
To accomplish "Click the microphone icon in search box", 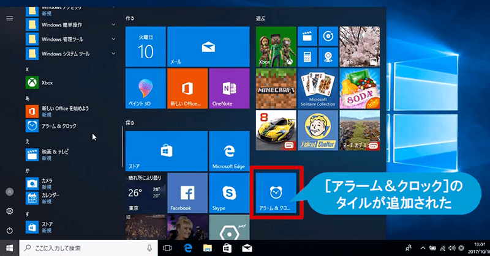I will click(149, 248).
